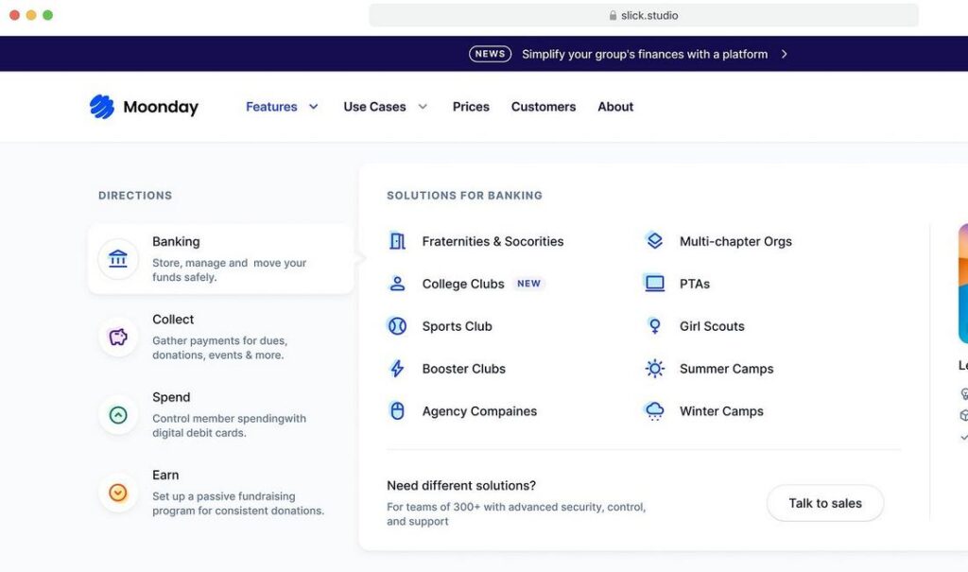Open the About menu item

tap(615, 107)
